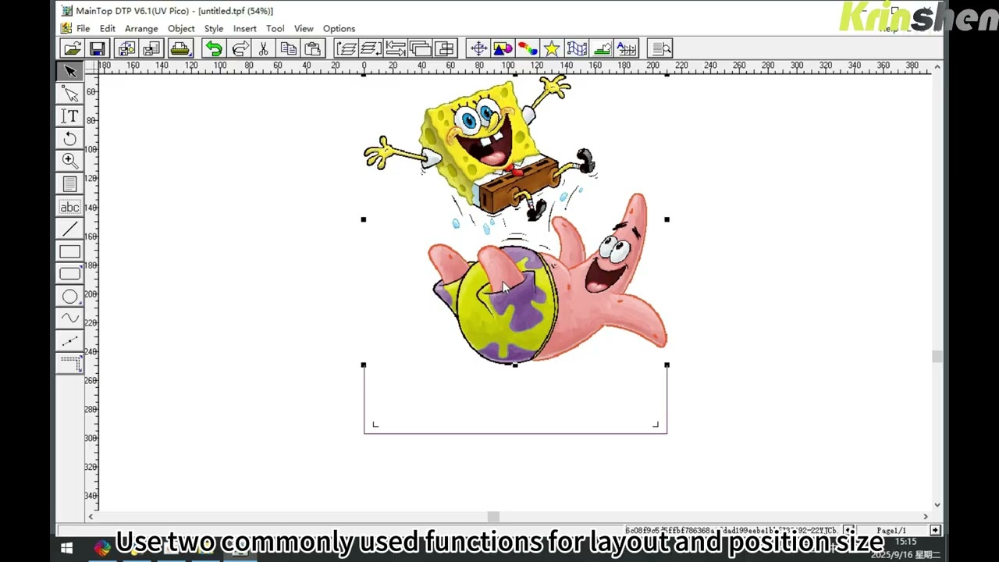This screenshot has width=999, height=562.
Task: Click the next page arrow button
Action: 935,531
